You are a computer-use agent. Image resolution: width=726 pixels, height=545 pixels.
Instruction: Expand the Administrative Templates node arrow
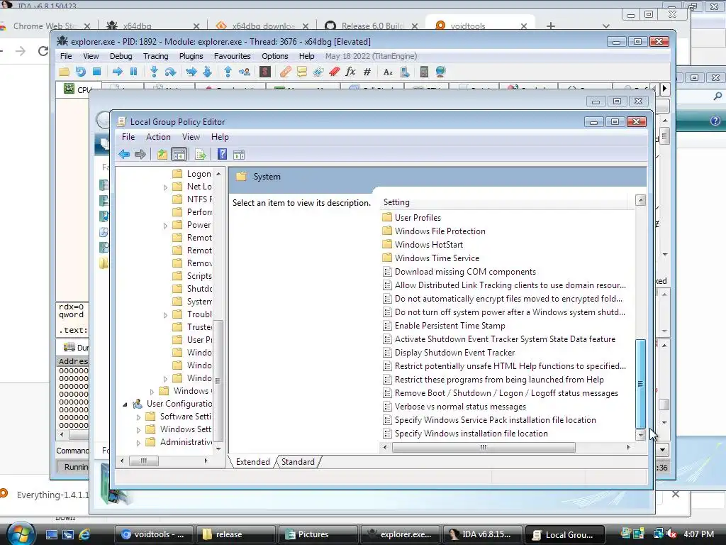[138, 443]
